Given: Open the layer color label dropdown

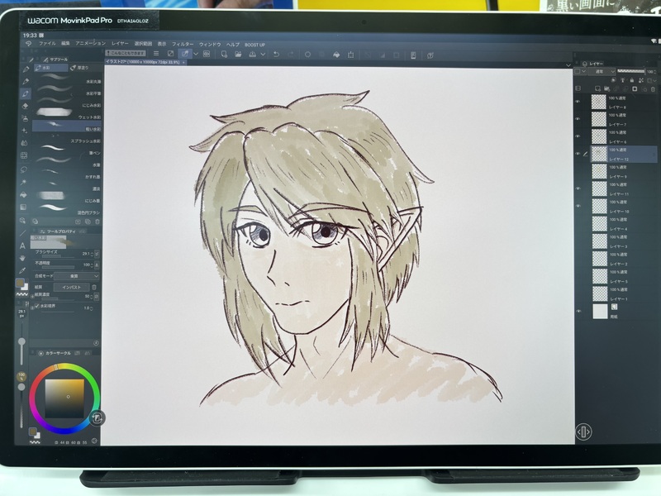Looking at the screenshot, I should click(x=580, y=72).
